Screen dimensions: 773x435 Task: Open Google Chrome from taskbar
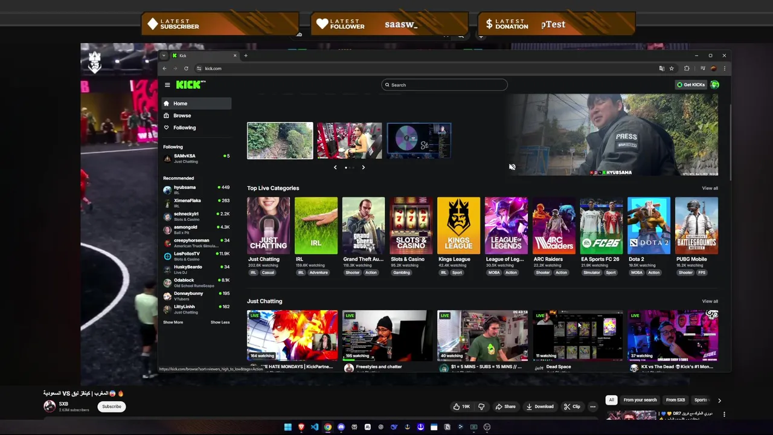pos(328,427)
